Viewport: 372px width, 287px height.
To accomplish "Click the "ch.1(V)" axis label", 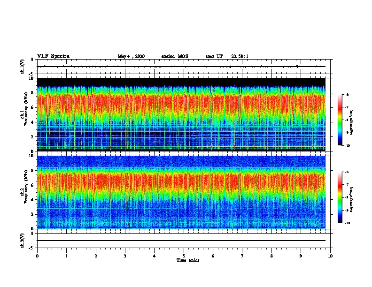I will [22, 67].
